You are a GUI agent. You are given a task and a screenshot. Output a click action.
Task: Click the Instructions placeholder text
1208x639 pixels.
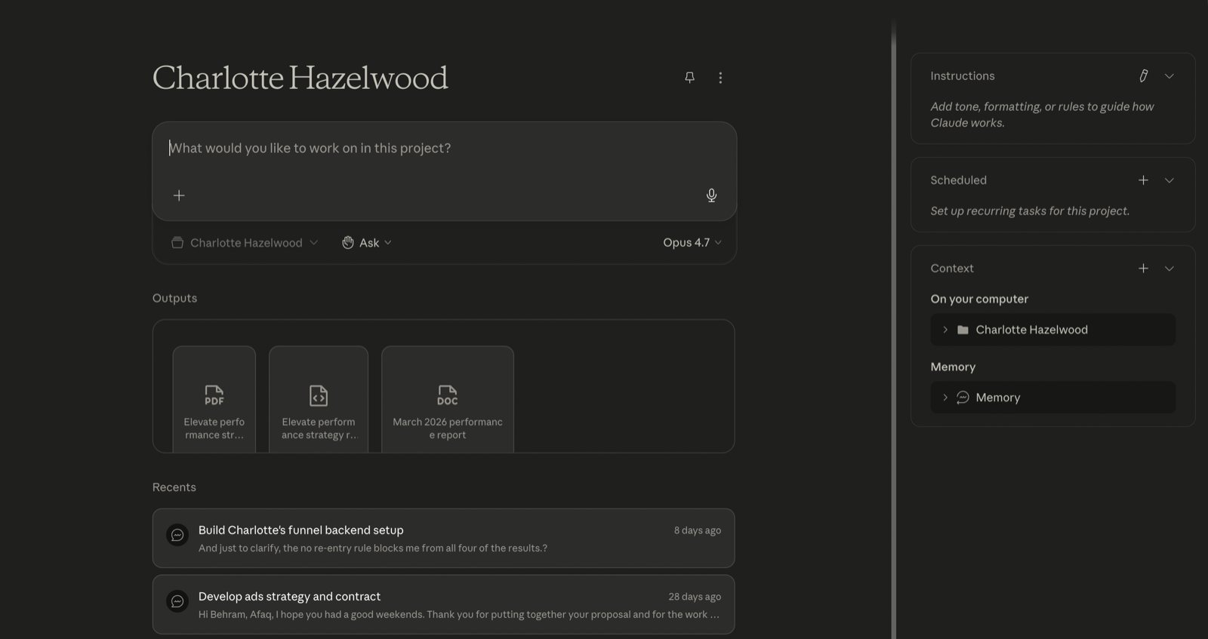click(1042, 115)
